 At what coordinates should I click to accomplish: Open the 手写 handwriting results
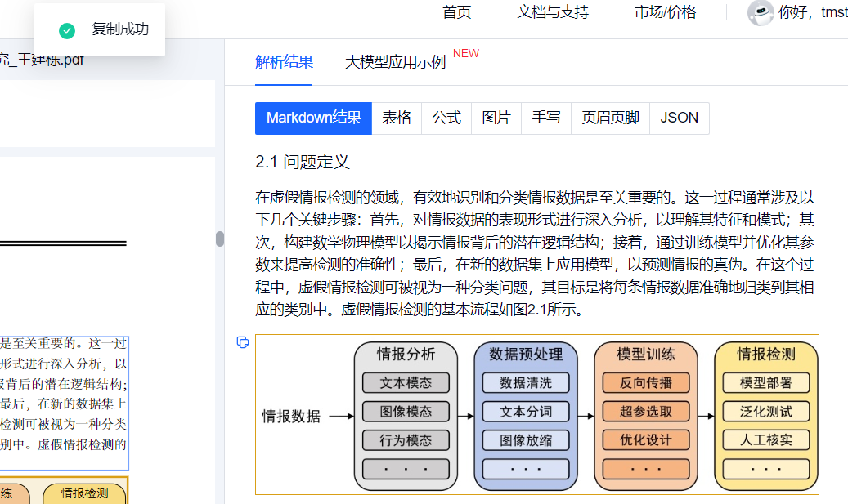pyautogui.click(x=545, y=118)
